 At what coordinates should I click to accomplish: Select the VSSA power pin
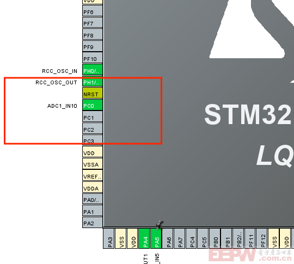[93, 164]
